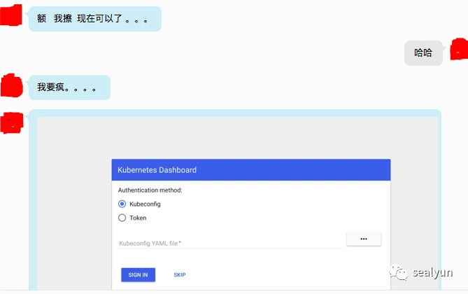
Task: Click the SKIP link
Action: (180, 275)
